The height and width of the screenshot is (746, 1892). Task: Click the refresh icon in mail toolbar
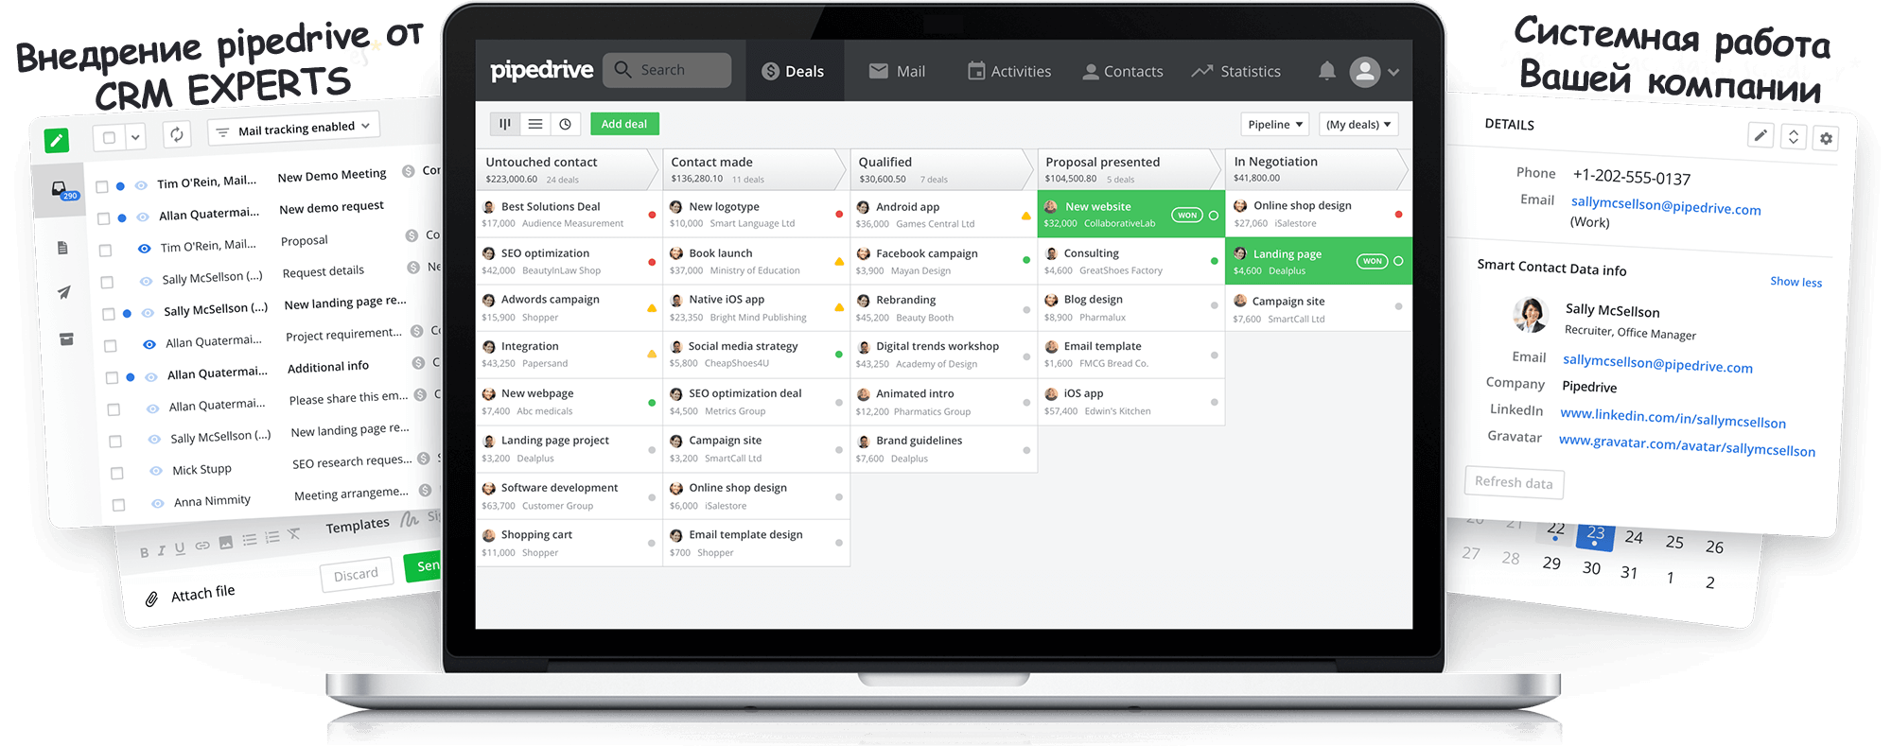[x=177, y=134]
